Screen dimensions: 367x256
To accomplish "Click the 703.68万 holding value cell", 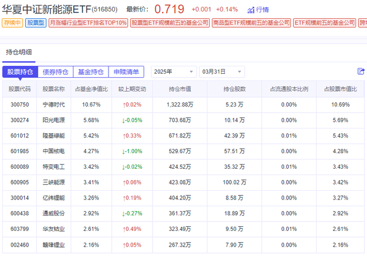I will click(x=180, y=120).
